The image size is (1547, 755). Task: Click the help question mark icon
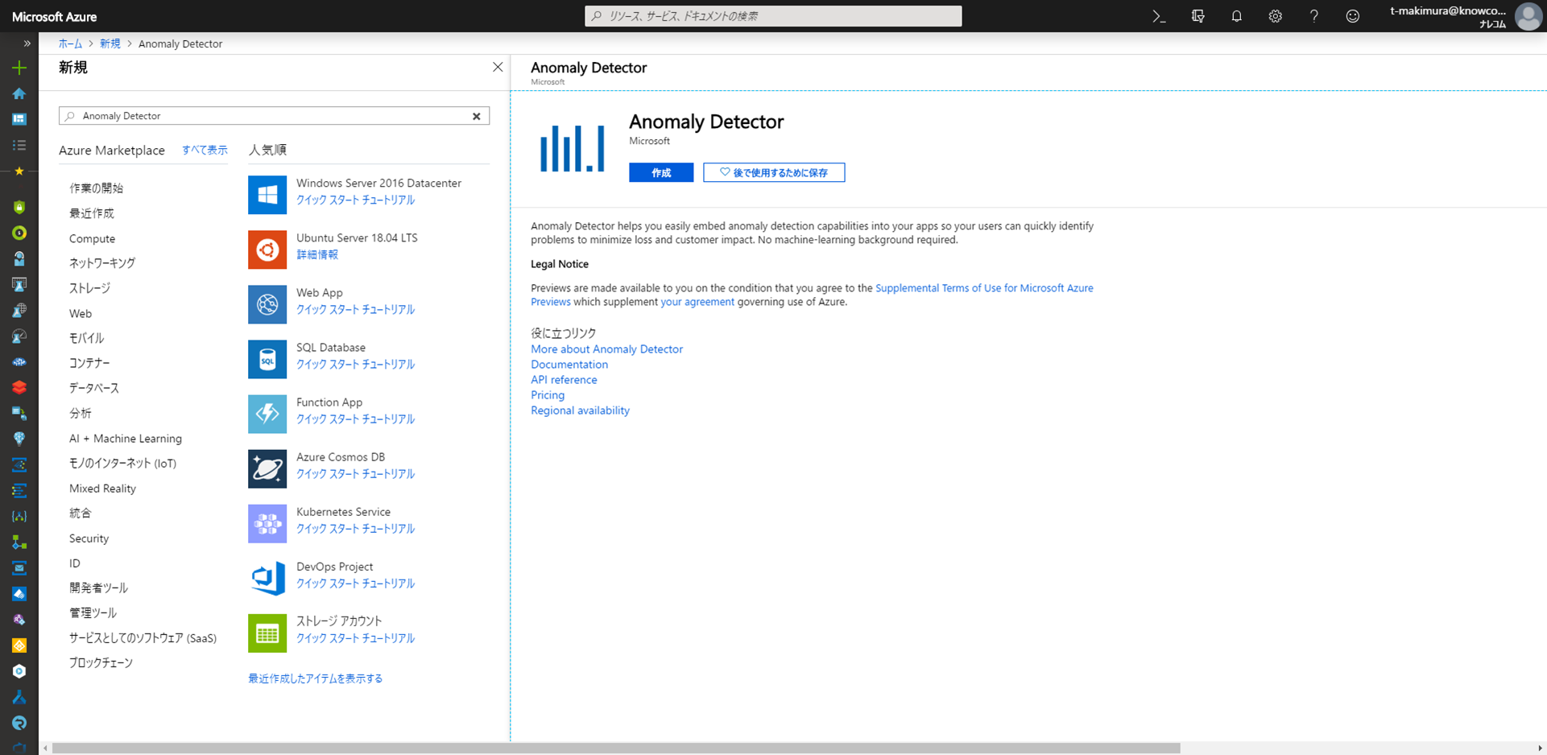pyautogui.click(x=1313, y=16)
